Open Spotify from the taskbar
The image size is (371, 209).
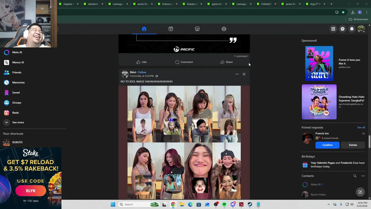[x=224, y=204]
